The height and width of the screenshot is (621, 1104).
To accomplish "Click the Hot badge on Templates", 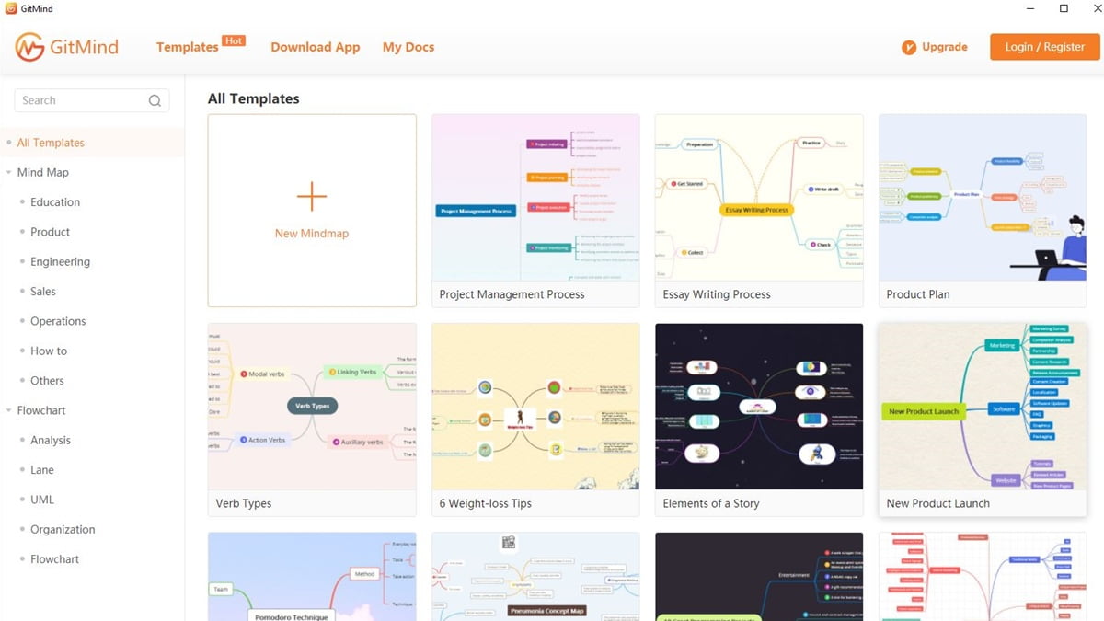I will [x=234, y=40].
